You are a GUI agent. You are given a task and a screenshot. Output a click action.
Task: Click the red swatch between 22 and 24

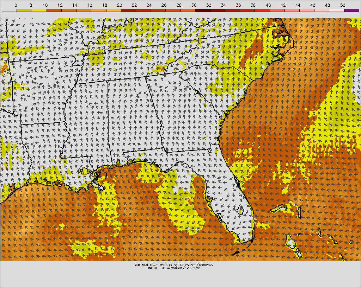[143, 10]
